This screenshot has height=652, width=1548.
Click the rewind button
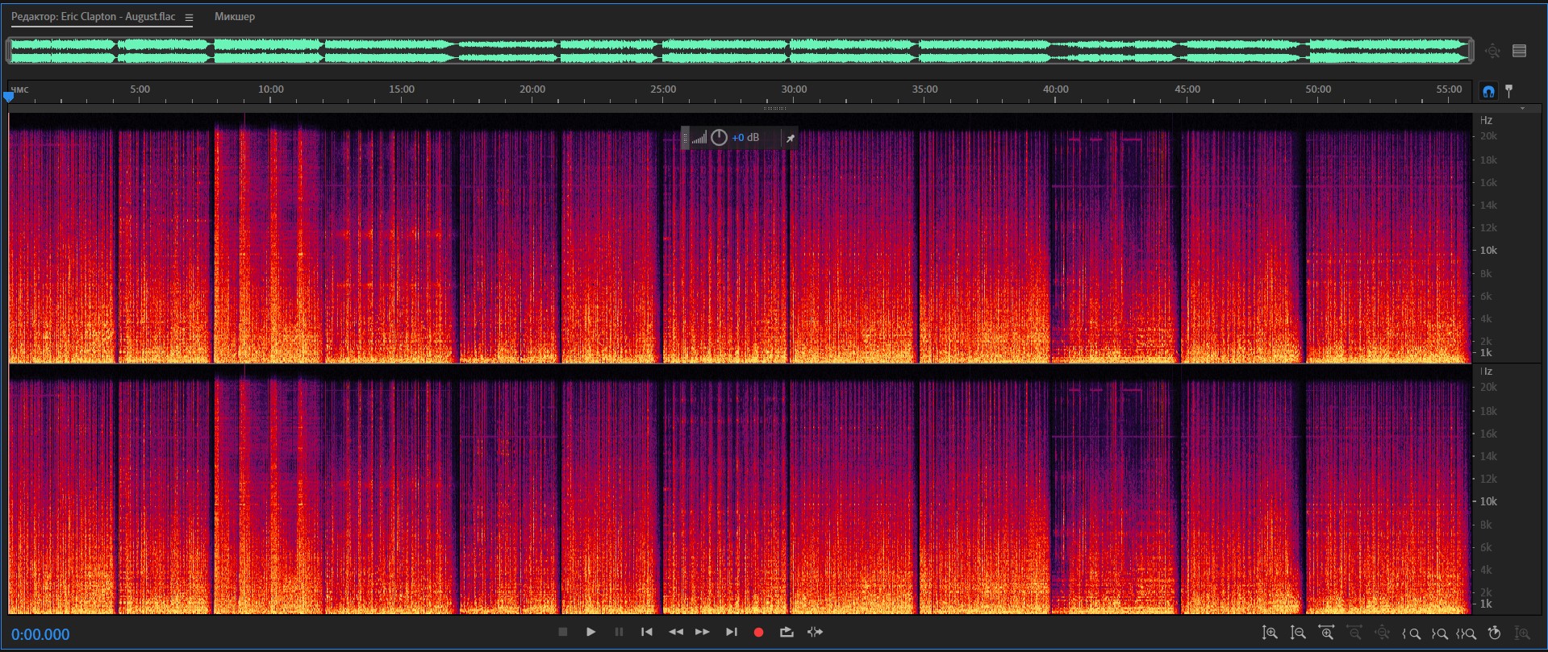(675, 632)
